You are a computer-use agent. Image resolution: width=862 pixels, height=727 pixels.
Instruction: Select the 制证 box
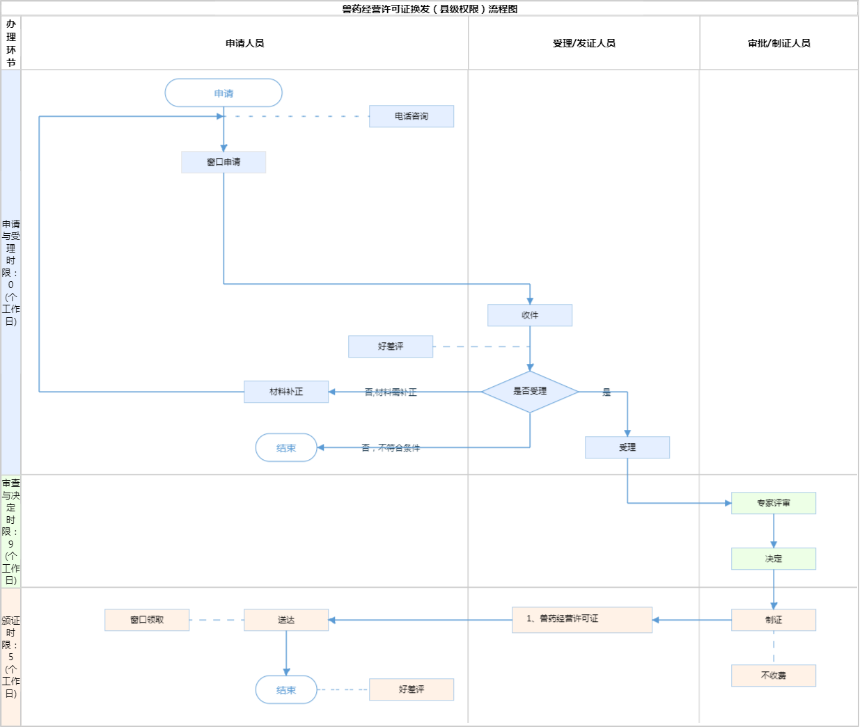[774, 620]
